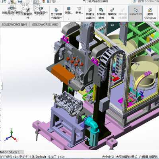Click Show Hidden Components (显示隐藏的零部件)
Viewport: 159px width, 159px height.
[x=56, y=13]
